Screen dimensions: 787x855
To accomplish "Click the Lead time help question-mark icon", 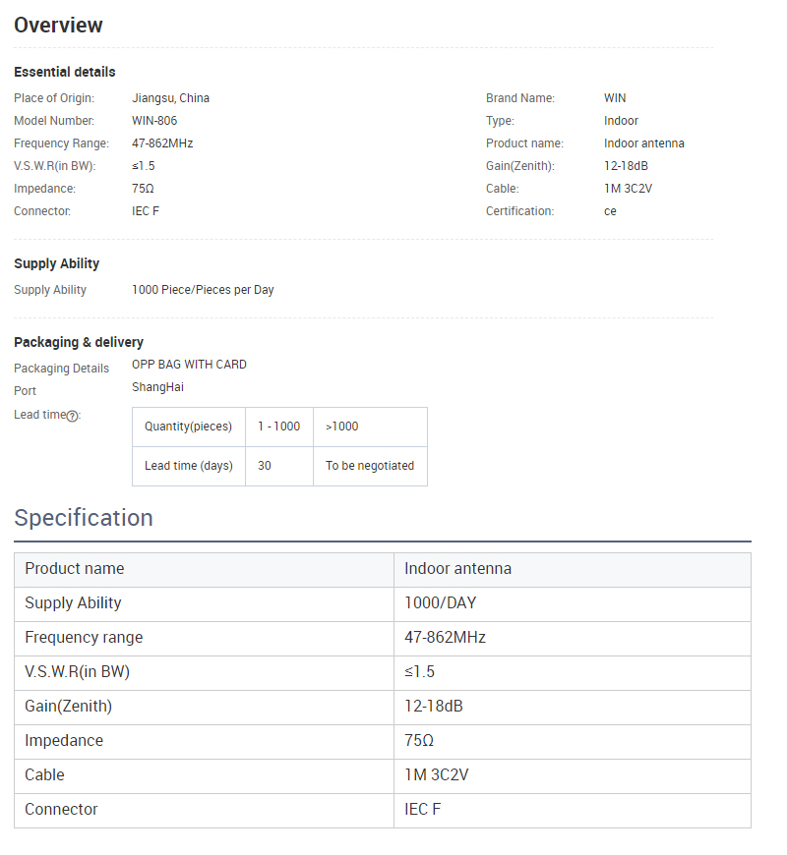I will (72, 416).
